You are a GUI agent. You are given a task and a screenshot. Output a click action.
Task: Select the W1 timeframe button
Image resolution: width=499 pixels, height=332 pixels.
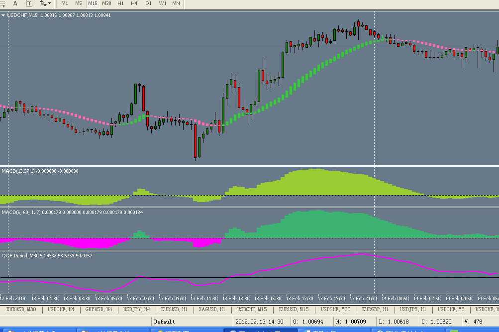click(162, 3)
